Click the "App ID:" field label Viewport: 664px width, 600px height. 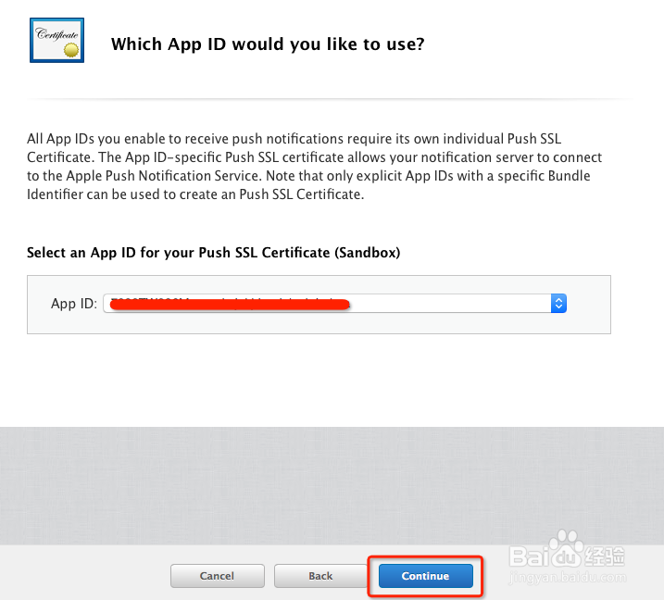point(74,304)
